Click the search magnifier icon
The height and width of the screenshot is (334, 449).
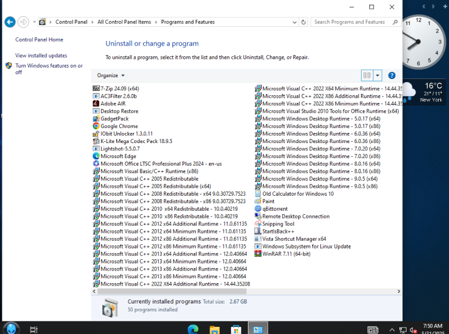(395, 22)
